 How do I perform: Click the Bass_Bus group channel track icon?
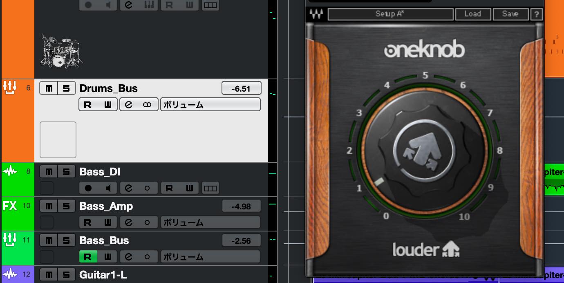click(x=10, y=239)
